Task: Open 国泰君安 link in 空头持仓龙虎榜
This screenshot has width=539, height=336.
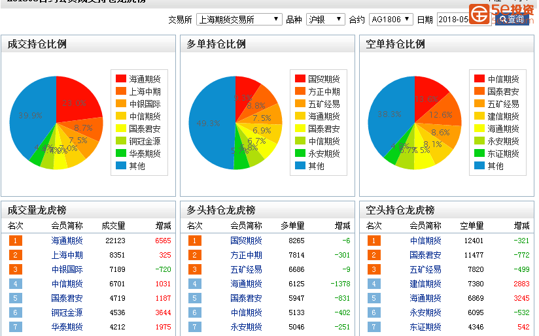Action: 426,255
